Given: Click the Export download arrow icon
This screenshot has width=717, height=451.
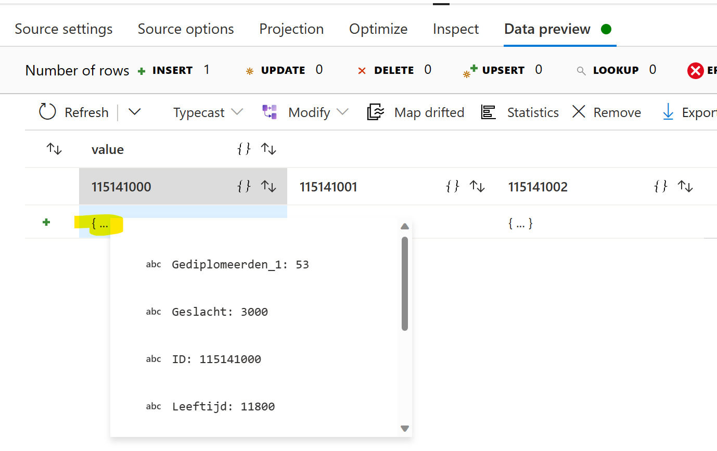Looking at the screenshot, I should [668, 112].
